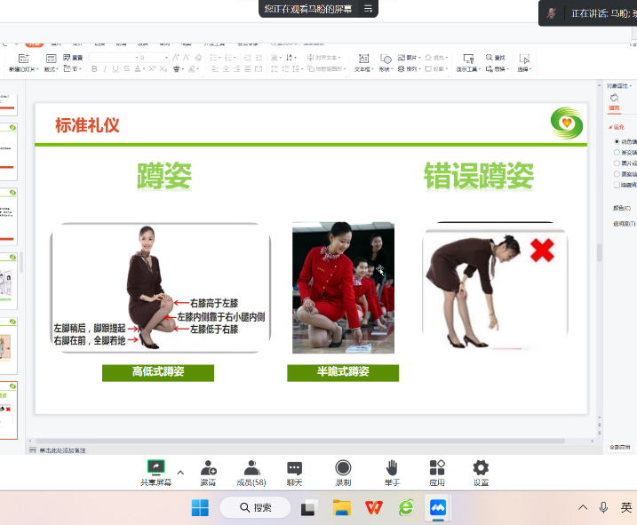Expand the arrow next to 共享屏幕
Viewport: 637px width, 525px height.
click(x=180, y=473)
